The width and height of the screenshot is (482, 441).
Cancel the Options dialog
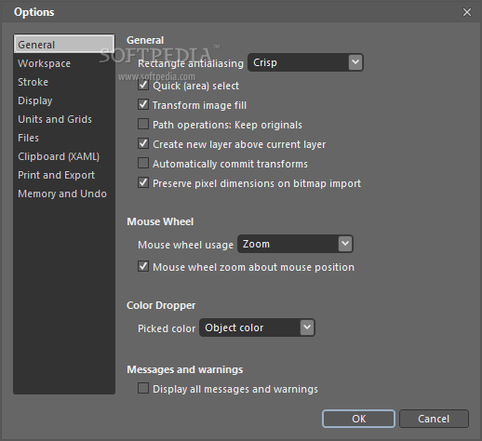click(x=434, y=419)
